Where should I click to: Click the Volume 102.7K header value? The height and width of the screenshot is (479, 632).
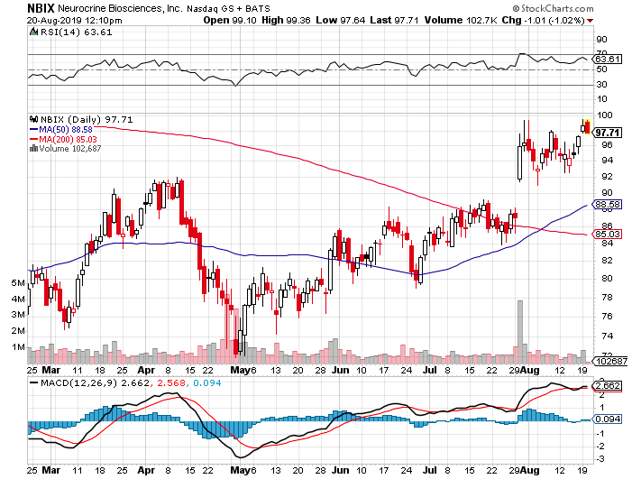tap(461, 20)
